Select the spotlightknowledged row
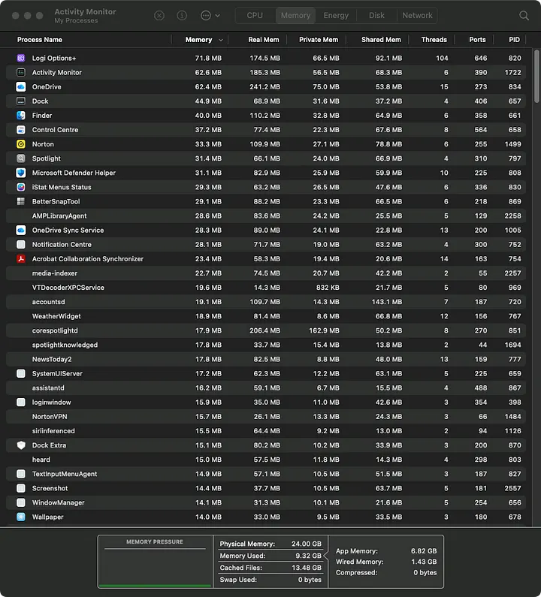The height and width of the screenshot is (597, 541). click(266, 345)
